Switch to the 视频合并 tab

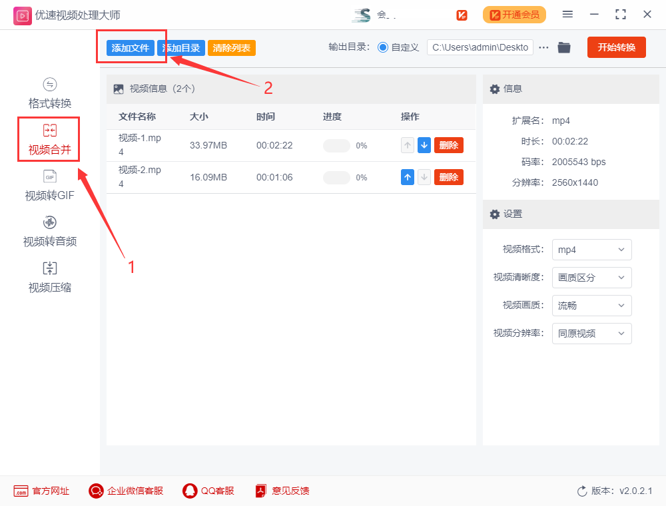(x=50, y=139)
